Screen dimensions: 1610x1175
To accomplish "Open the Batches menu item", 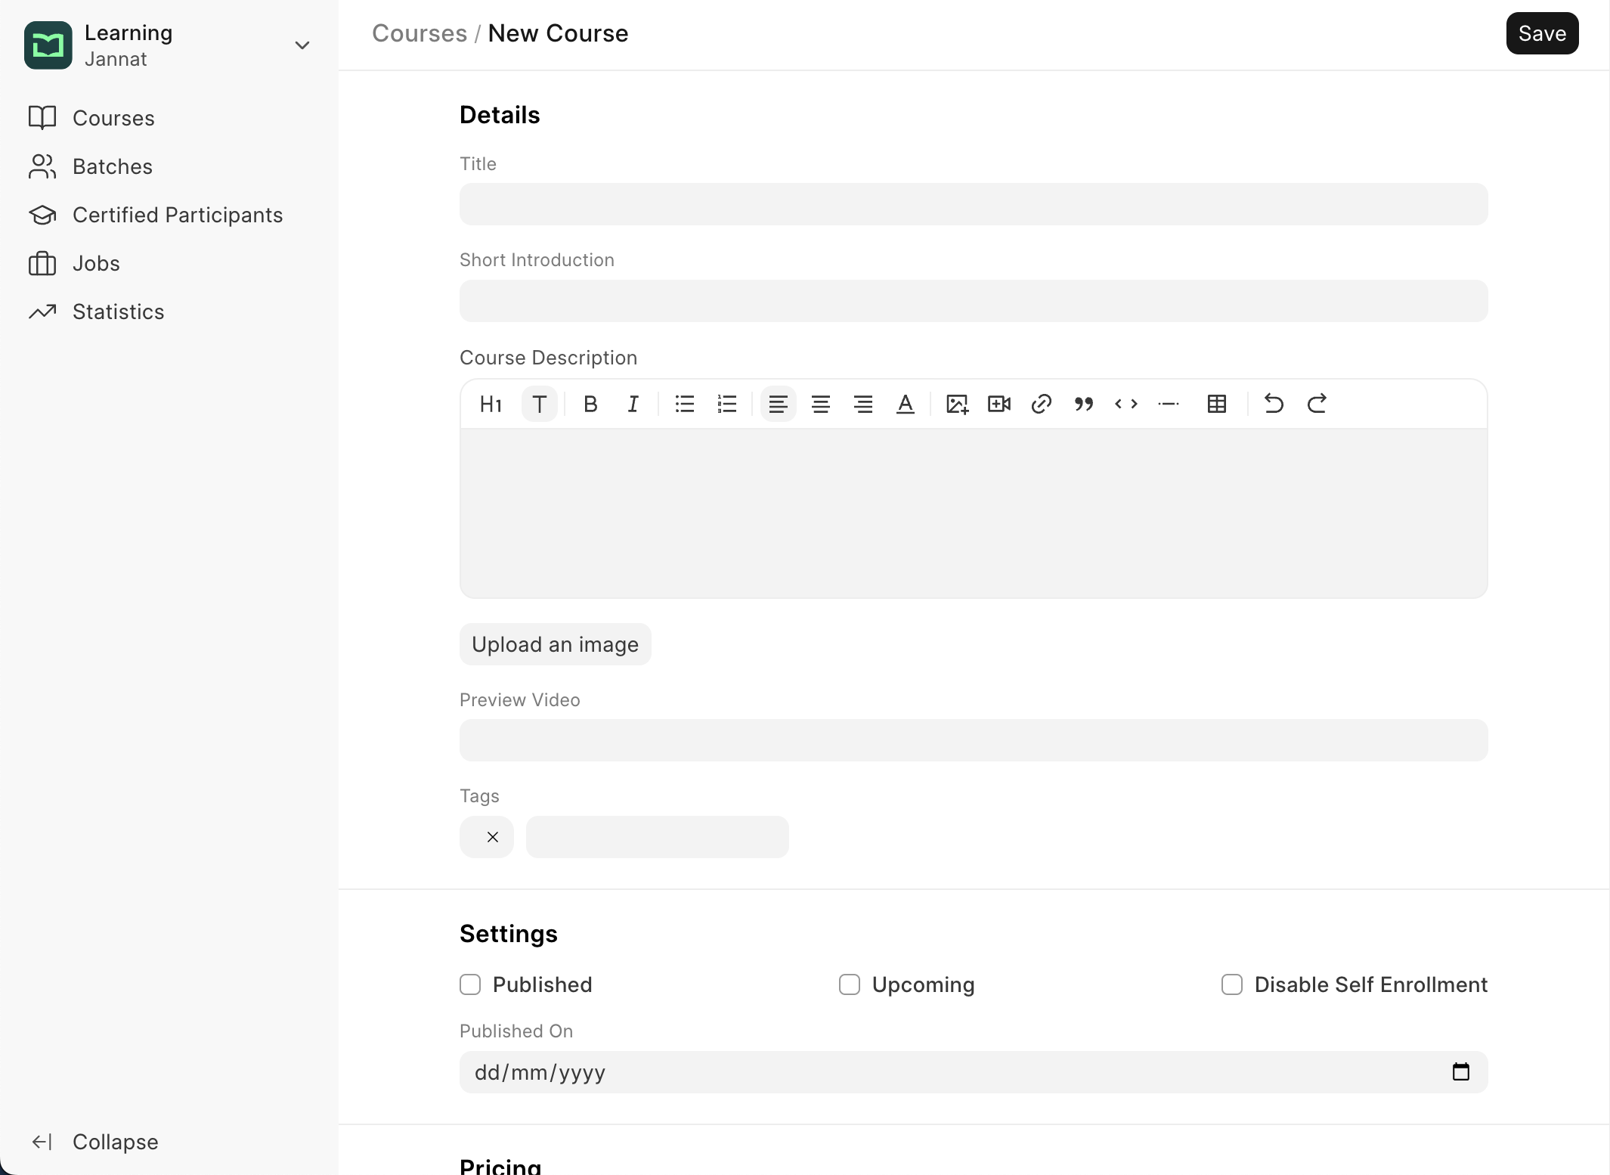I will (111, 165).
